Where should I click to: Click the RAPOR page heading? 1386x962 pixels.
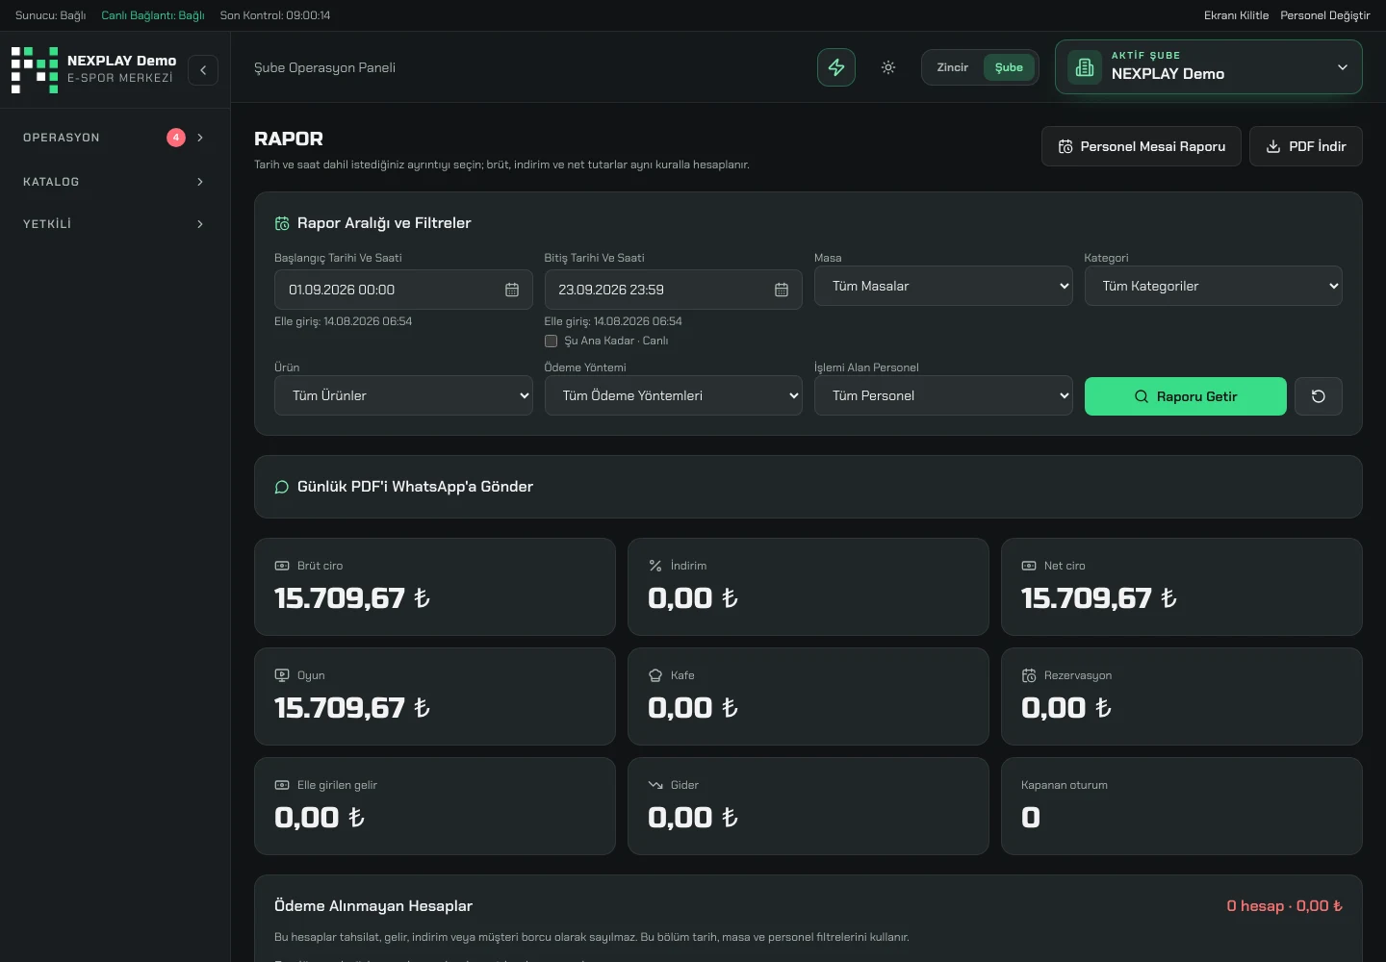coord(289,139)
